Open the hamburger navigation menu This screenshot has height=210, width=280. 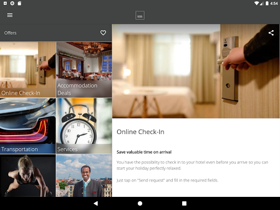[x=10, y=15]
